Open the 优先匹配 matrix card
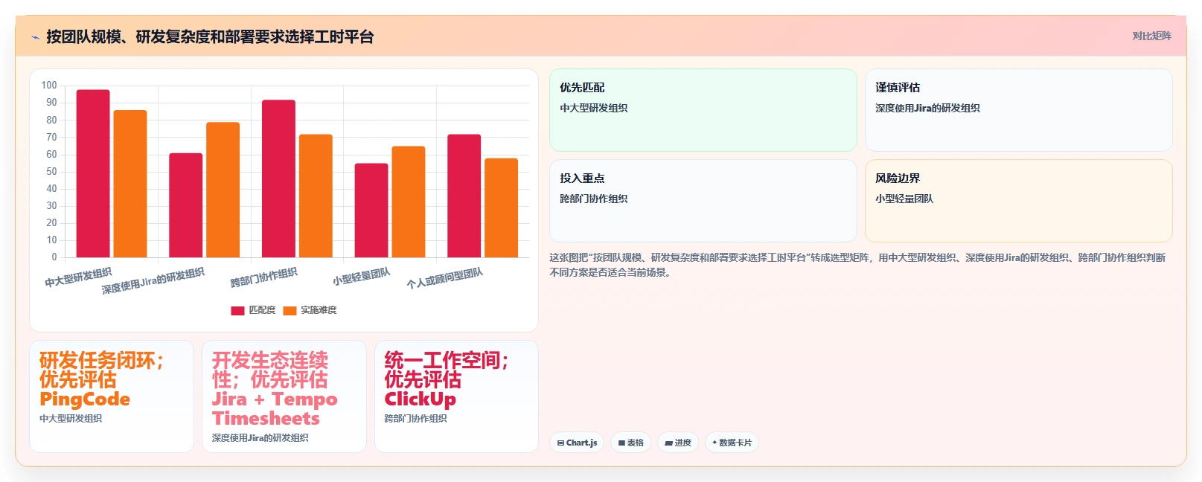The image size is (1202, 482). click(x=703, y=110)
